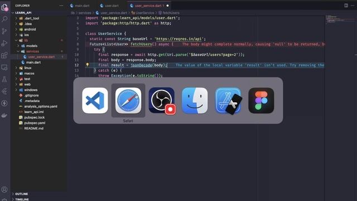Click the lightbulb quick fix on line 12
Screen dimensions: 357x201
(87, 65)
